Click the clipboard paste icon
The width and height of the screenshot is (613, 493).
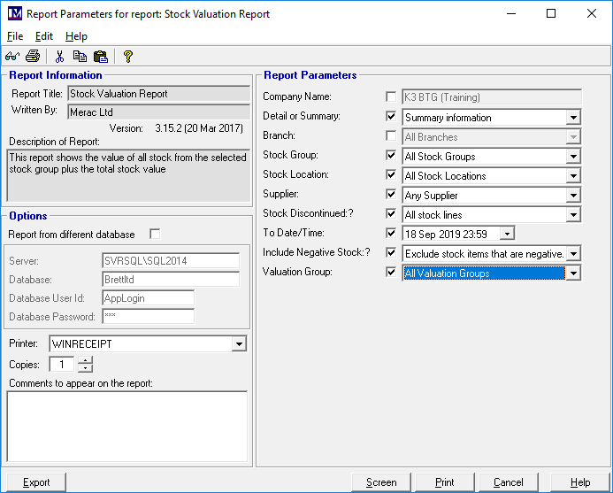click(x=100, y=57)
